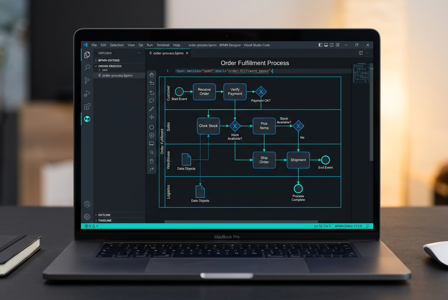Close the order-process.bpmn tab
The height and width of the screenshot is (300, 448).
point(187,53)
